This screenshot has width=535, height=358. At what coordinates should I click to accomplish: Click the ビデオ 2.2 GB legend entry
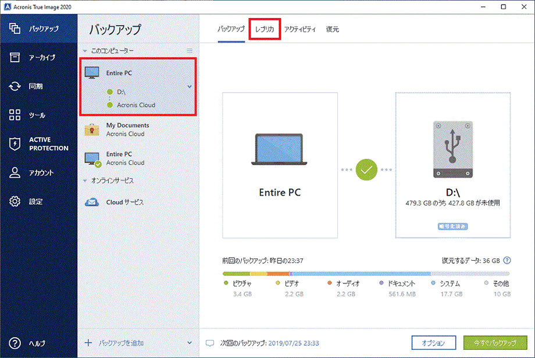(x=290, y=288)
